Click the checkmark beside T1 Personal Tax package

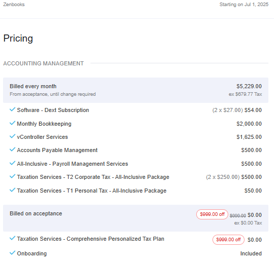point(12,190)
